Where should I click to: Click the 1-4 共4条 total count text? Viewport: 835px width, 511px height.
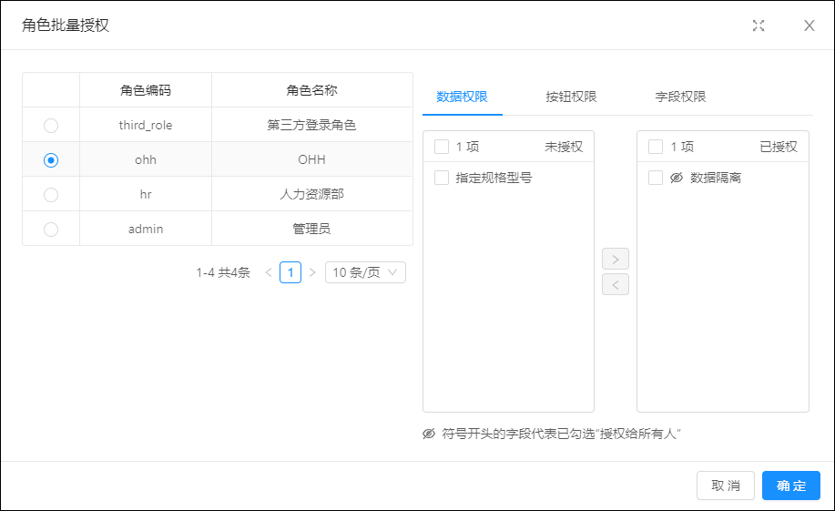(223, 272)
